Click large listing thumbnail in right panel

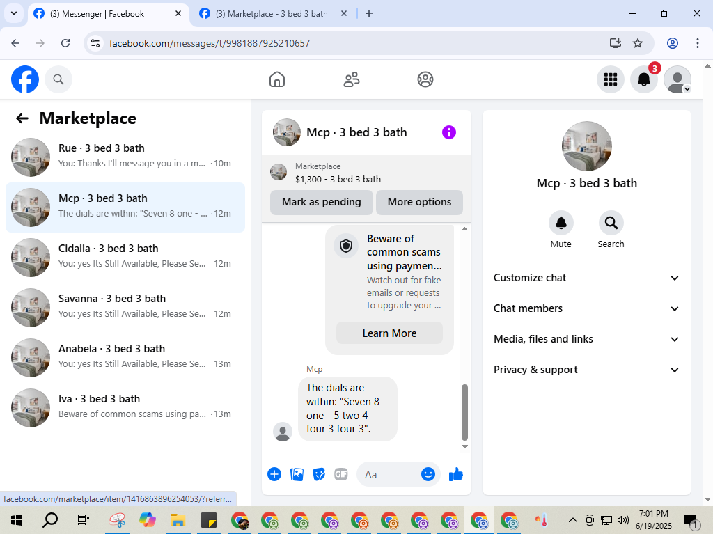pyautogui.click(x=586, y=146)
